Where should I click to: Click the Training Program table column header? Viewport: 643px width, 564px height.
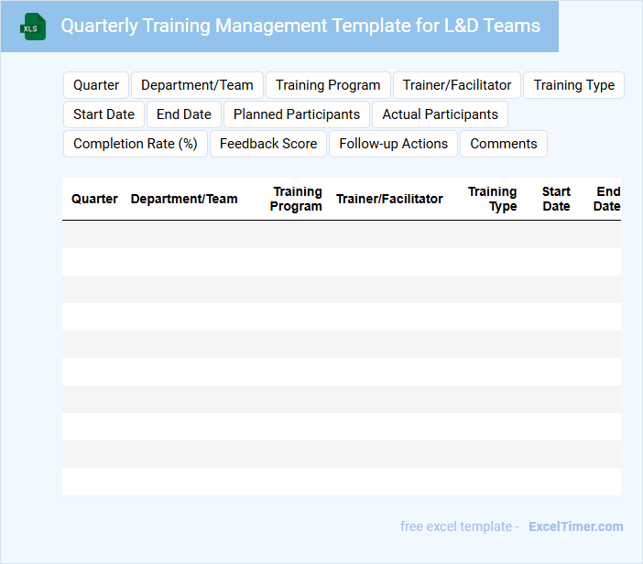pos(296,199)
